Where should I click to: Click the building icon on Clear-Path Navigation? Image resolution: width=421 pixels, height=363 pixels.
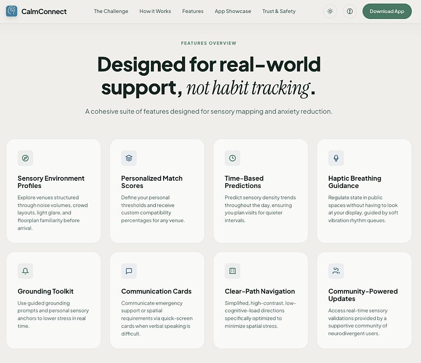click(232, 271)
